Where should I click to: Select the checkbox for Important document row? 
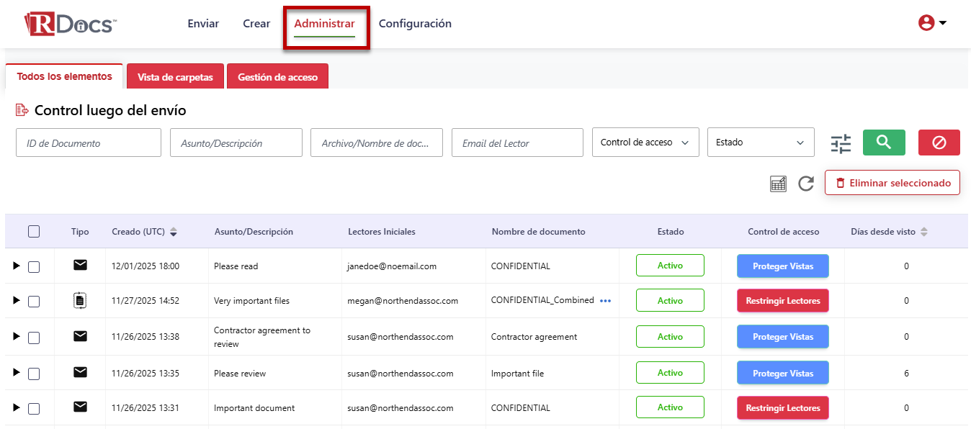click(34, 409)
